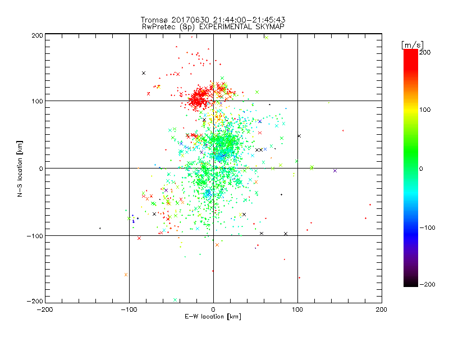Click the colorbar label '100'
Image resolution: width=449 pixels, height=337 pixels.
pos(425,110)
